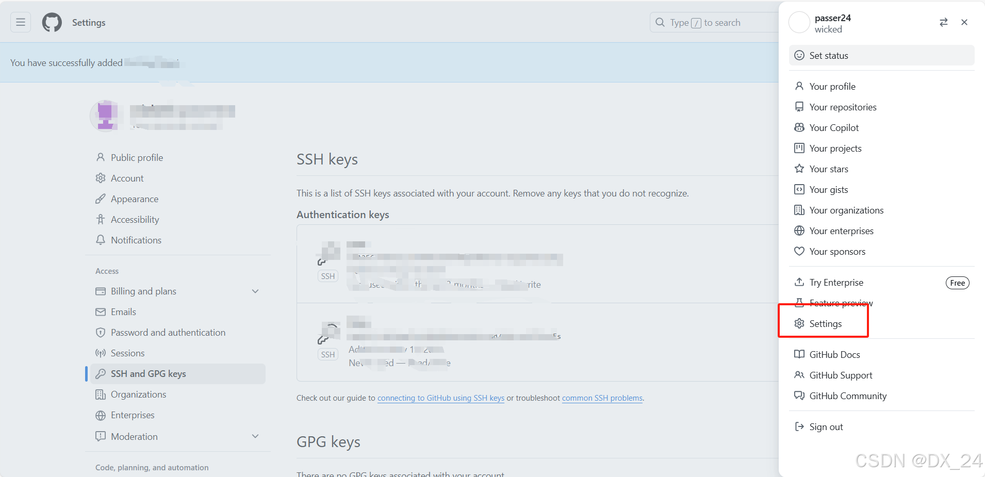Click the star icon beside Your stars
This screenshot has height=477, width=985.
(799, 169)
